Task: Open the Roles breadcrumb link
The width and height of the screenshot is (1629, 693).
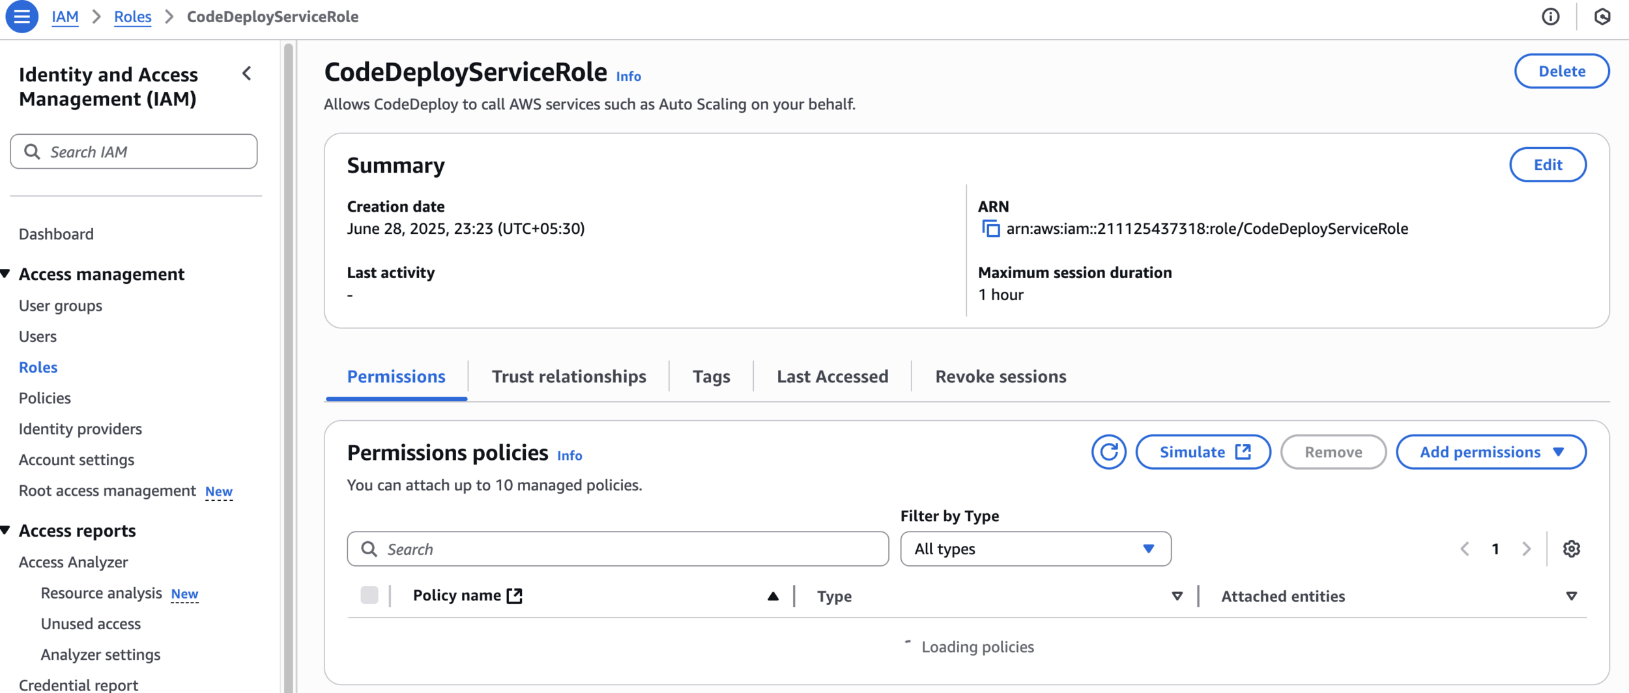Action: pyautogui.click(x=132, y=16)
